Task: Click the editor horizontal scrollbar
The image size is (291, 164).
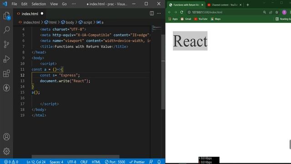Action: pyautogui.click(x=75, y=157)
